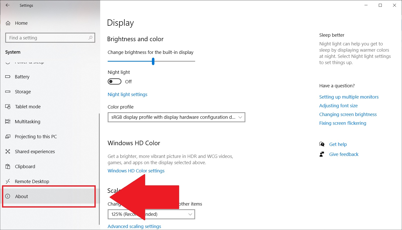Click the Get help link
This screenshot has width=402, height=230.
[x=338, y=144]
